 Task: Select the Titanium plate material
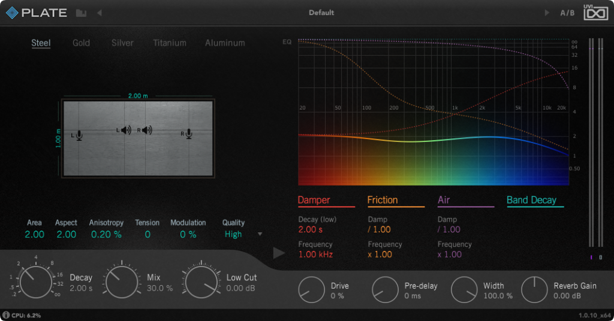[x=170, y=43]
